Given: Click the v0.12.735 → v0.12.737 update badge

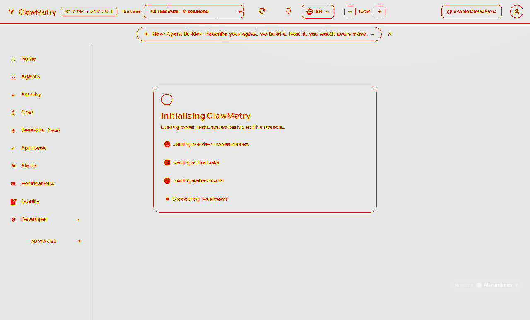Looking at the screenshot, I should tap(89, 12).
